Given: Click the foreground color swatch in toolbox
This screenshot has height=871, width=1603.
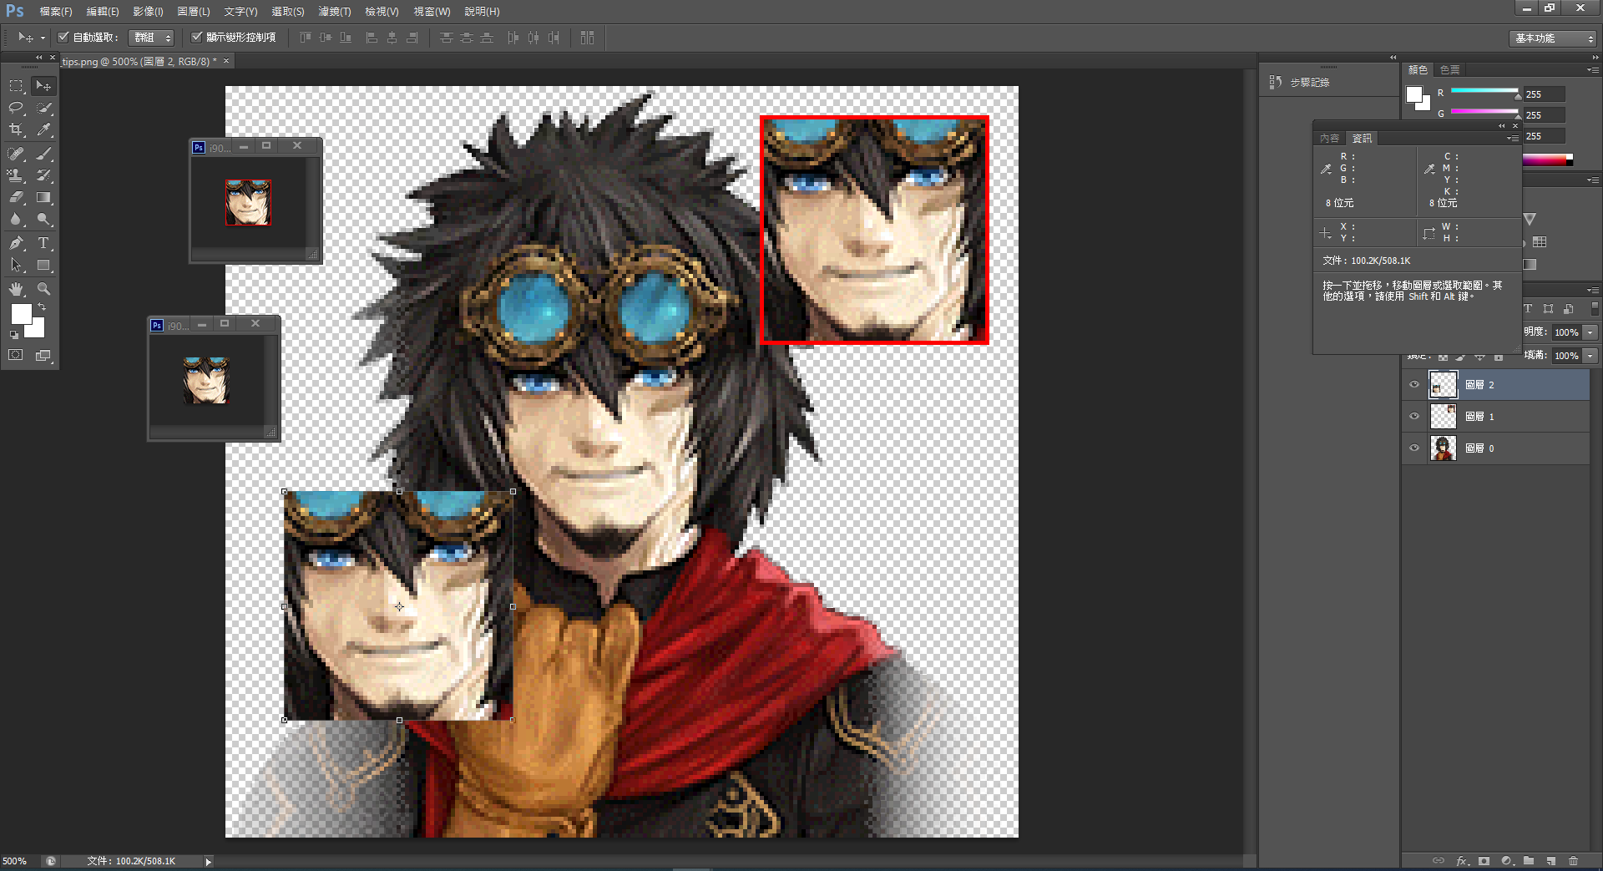Looking at the screenshot, I should click(21, 314).
